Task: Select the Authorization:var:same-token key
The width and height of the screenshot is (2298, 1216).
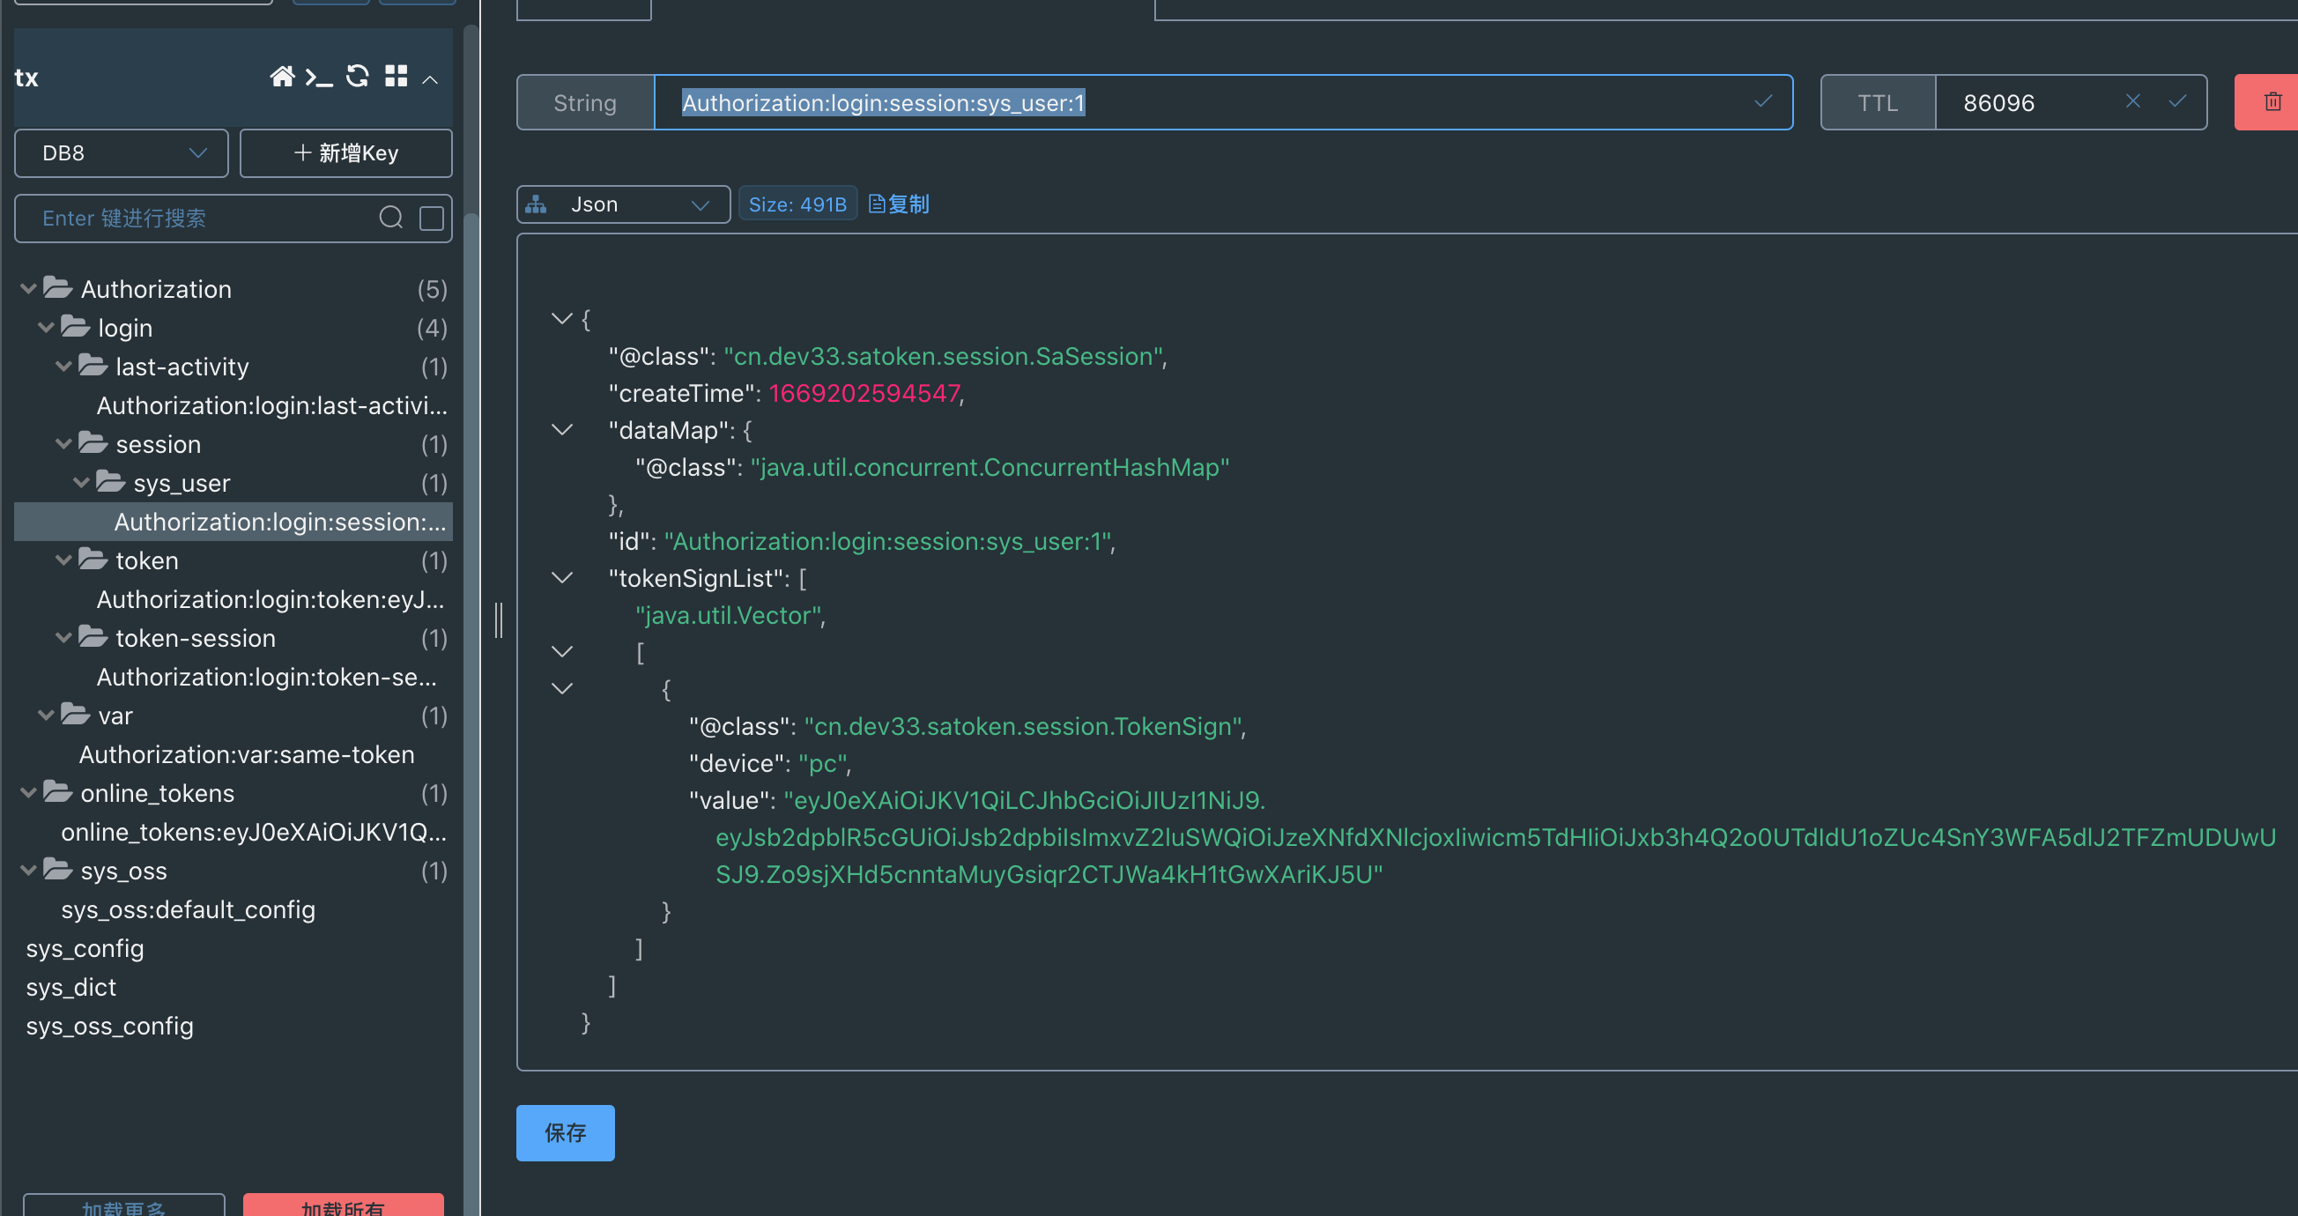Action: coord(246,755)
